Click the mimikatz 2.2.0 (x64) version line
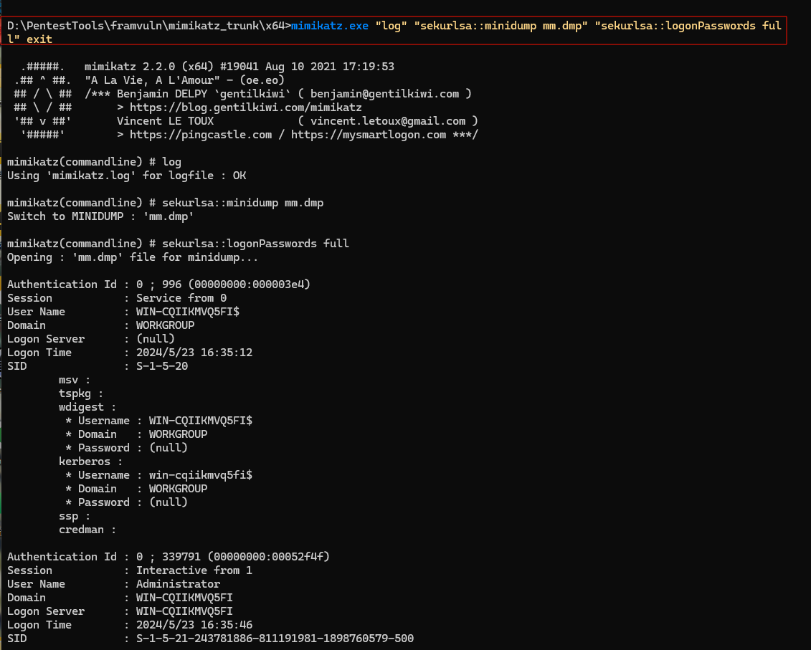Screen dimensions: 811x650 239,67
